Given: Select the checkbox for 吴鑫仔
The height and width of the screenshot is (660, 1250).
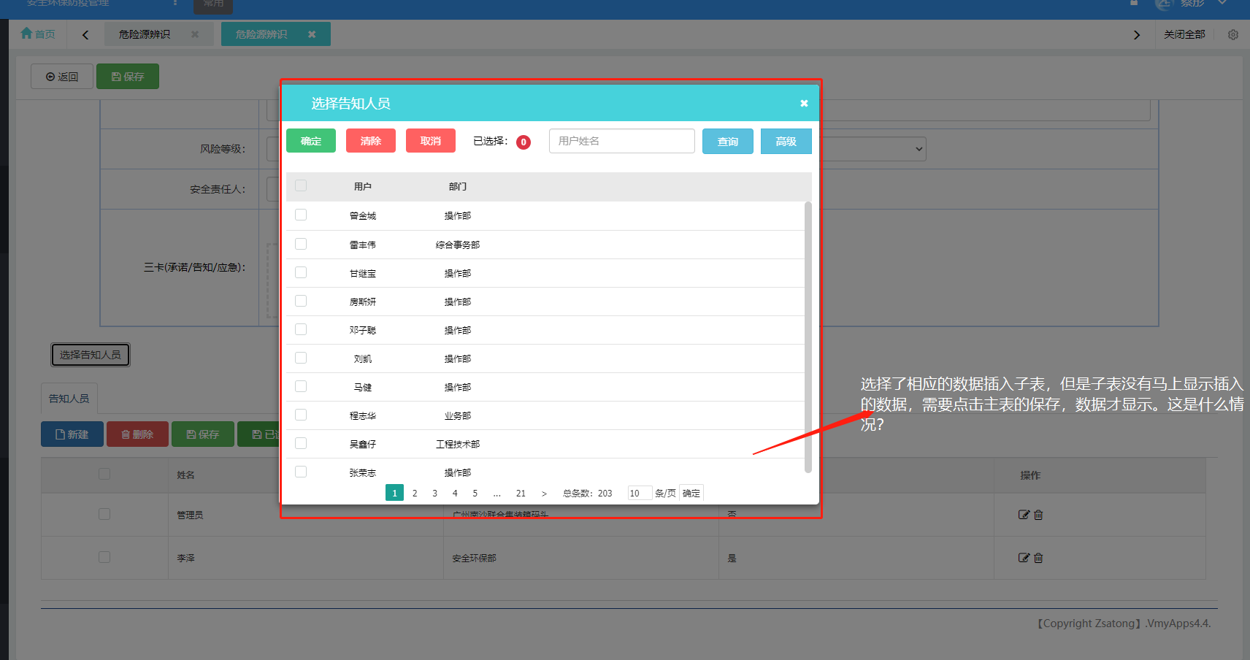Looking at the screenshot, I should (301, 443).
